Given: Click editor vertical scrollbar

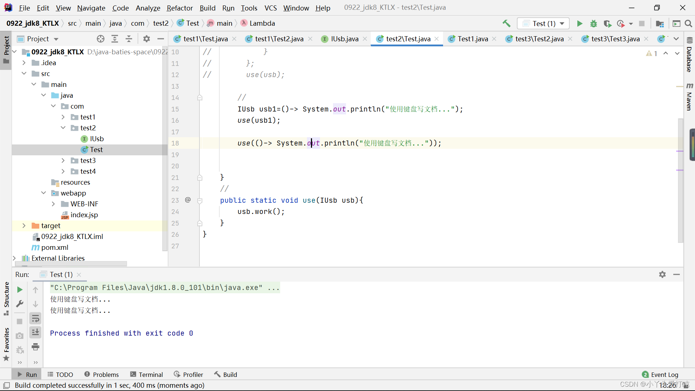Looking at the screenshot, I should click(681, 180).
